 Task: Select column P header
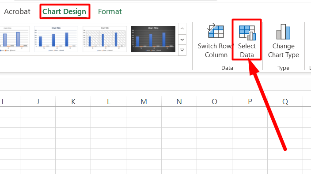(x=250, y=101)
